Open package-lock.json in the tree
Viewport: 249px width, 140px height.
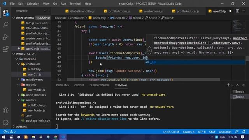click(38, 121)
